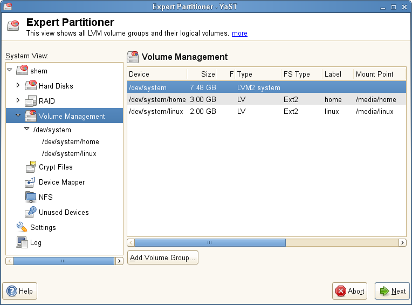Collapse the shem root node

point(10,70)
